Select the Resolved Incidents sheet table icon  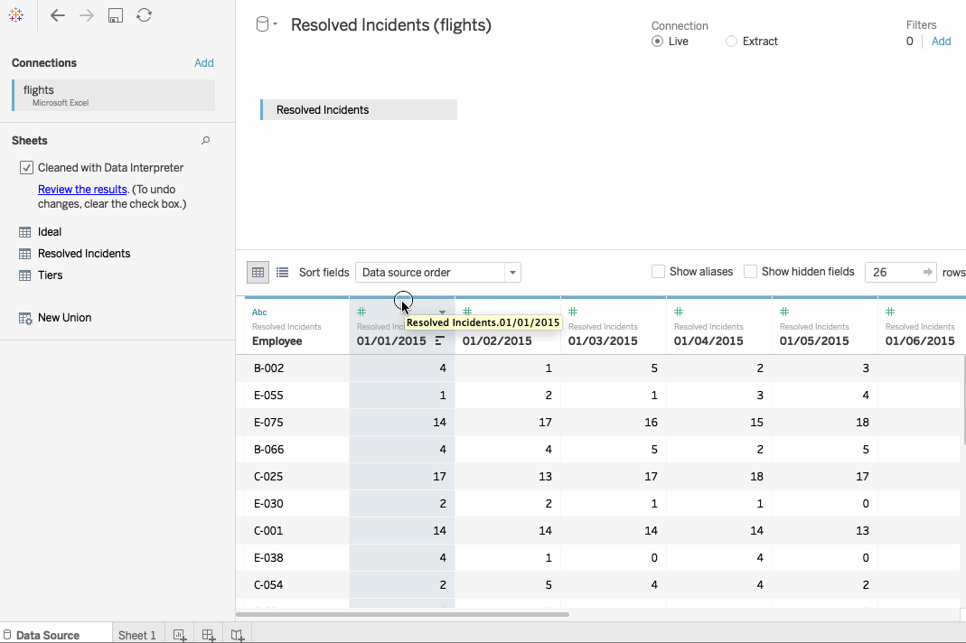coord(24,254)
